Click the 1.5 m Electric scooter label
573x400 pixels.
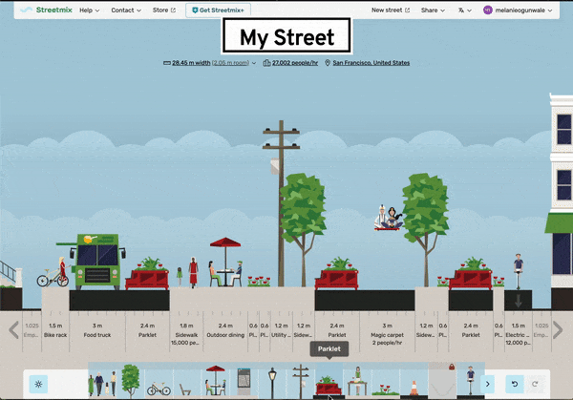point(519,334)
